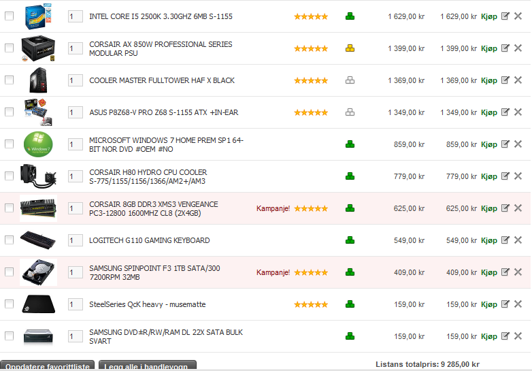Viewport: 532px width, 371px height.
Task: Click Kjøp on Logitech G110 keyboard row
Action: click(489, 241)
